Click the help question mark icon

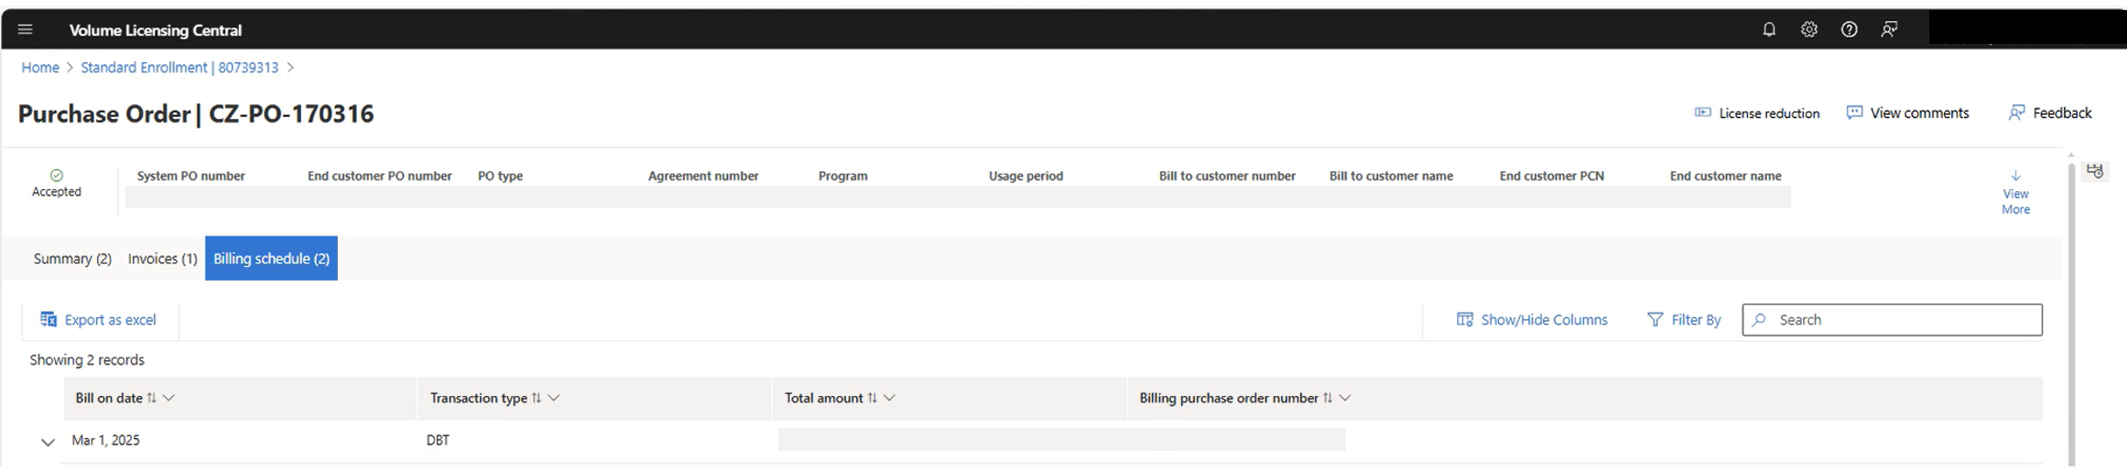pos(1850,30)
